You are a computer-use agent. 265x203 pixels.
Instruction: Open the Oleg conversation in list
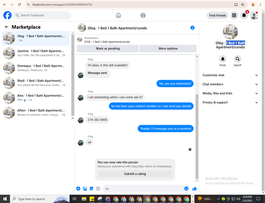pos(36,38)
